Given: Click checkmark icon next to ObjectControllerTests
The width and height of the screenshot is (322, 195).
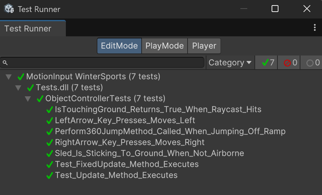Looking at the screenshot, I should pyautogui.click(x=40, y=99).
